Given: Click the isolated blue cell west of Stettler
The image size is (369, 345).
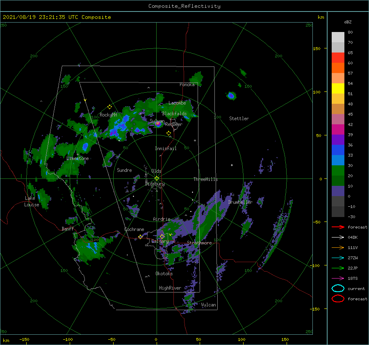Looking at the screenshot, I should 231,96.
